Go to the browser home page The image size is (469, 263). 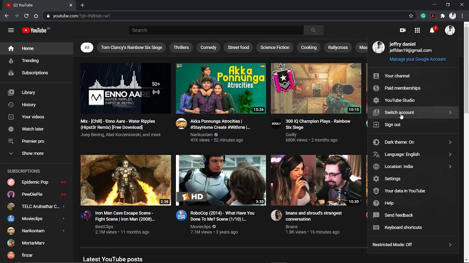(36, 16)
